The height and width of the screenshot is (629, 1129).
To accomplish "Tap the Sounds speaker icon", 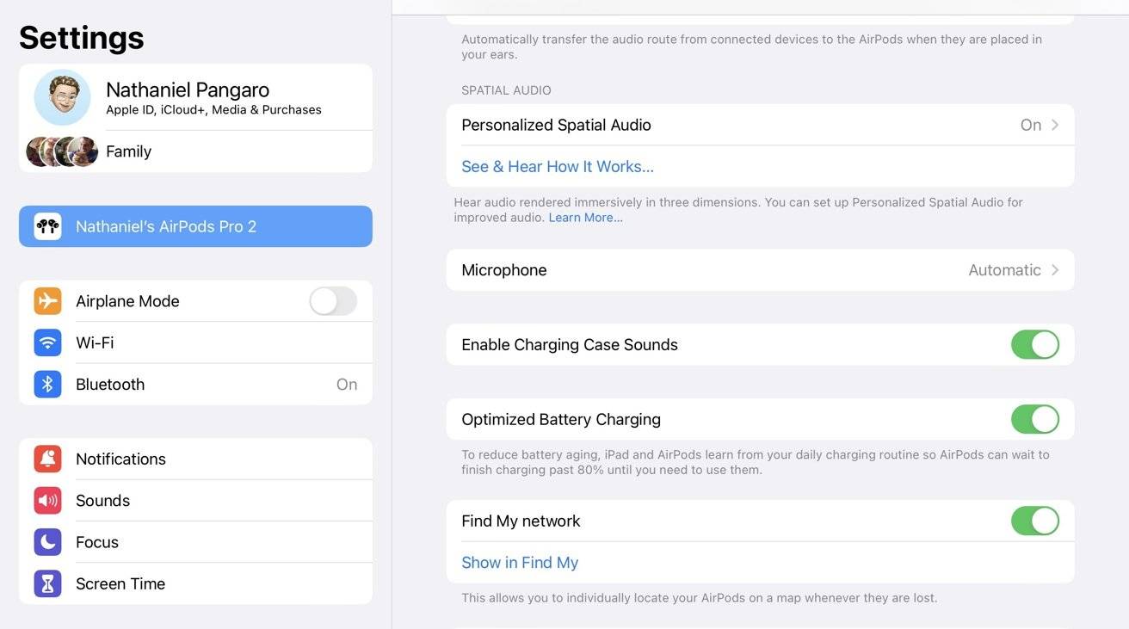I will click(x=47, y=501).
